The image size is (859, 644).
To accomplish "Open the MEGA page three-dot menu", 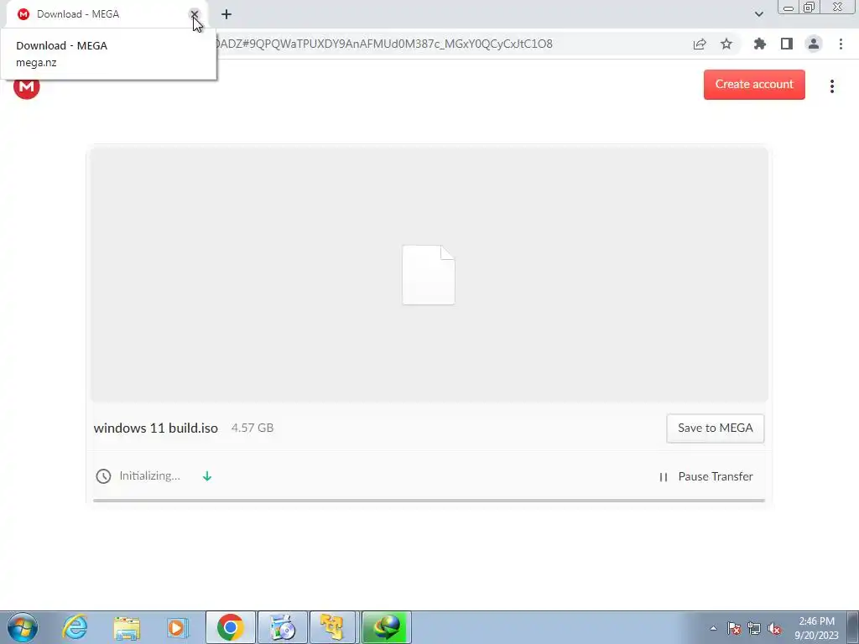I will pyautogui.click(x=831, y=86).
